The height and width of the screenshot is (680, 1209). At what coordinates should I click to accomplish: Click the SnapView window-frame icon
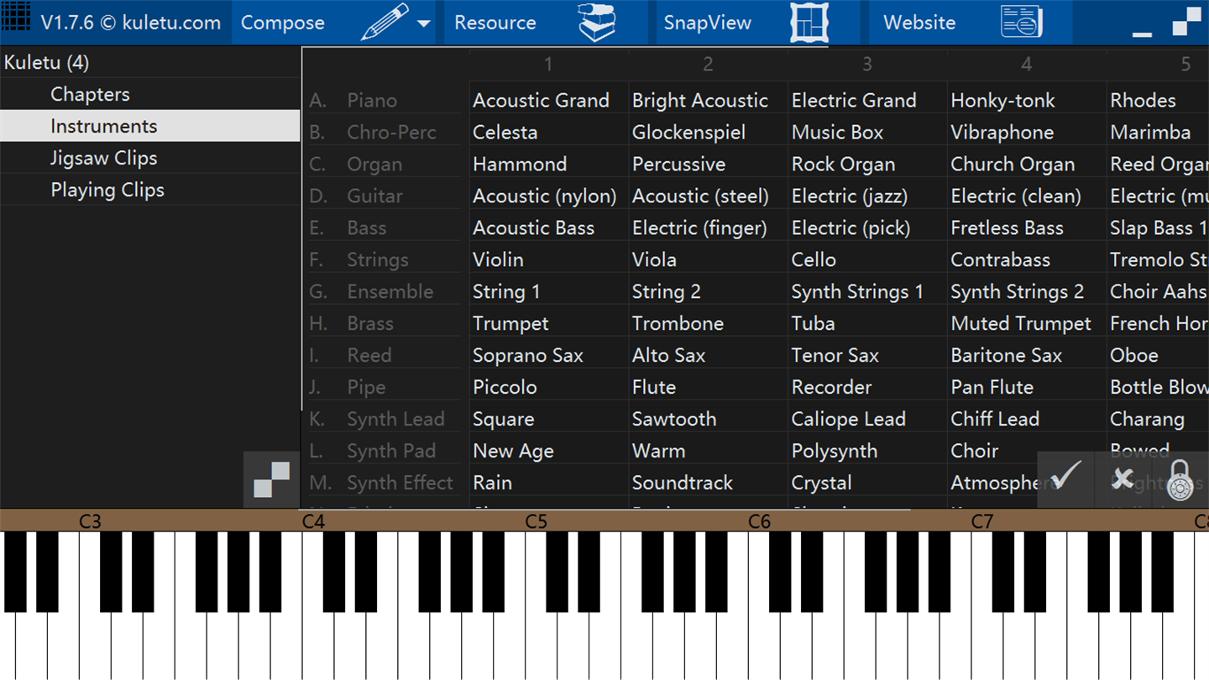coord(809,22)
